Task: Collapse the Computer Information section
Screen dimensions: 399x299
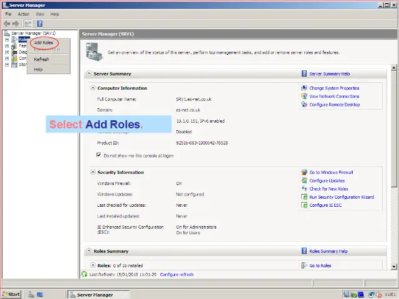Action: [94, 88]
